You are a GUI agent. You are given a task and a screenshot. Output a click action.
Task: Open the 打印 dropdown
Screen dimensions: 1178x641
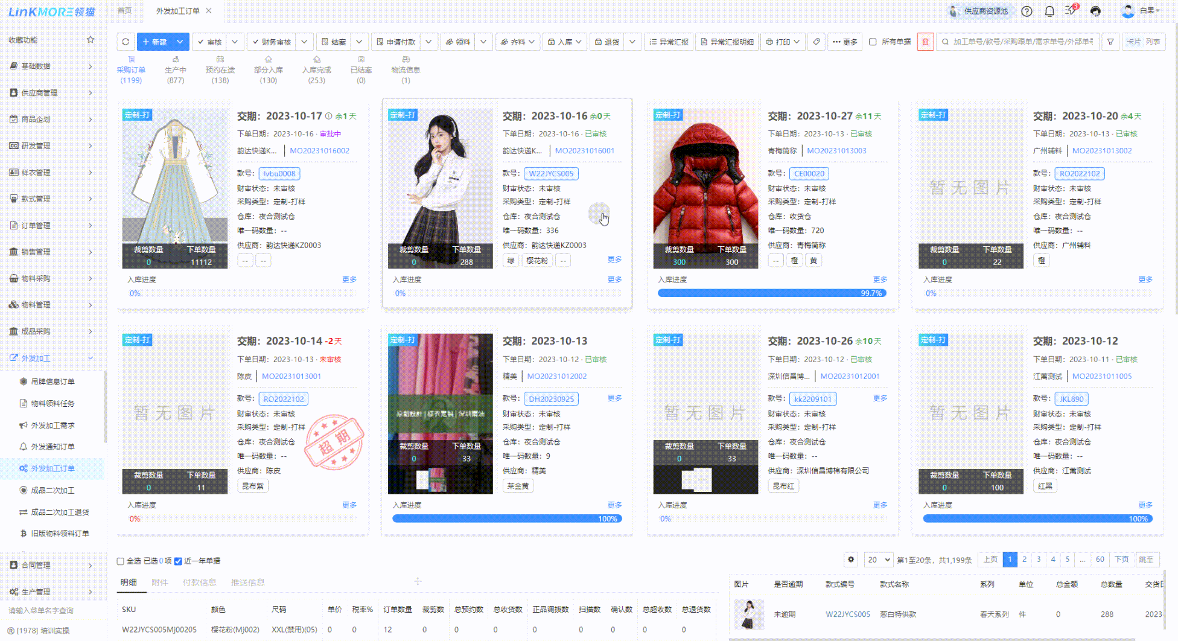click(x=782, y=42)
